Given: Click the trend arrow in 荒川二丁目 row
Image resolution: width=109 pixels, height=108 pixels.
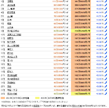Looking at the screenshot, I should tap(106, 57).
